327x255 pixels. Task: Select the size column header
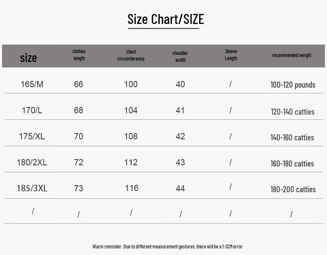(x=28, y=58)
